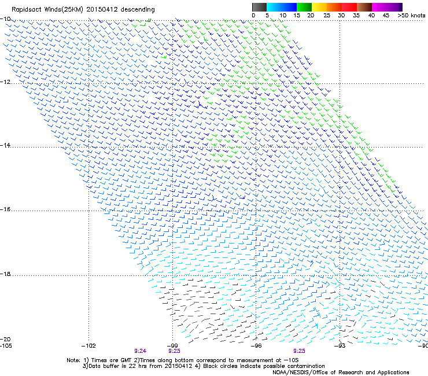Click the '-14' latitude axis label
428x376 pixels.
pyautogui.click(x=5, y=145)
